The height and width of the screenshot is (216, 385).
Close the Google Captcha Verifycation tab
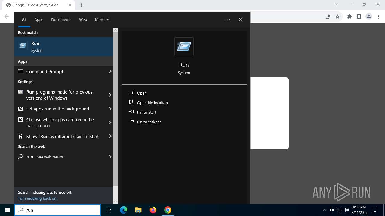coord(70,5)
